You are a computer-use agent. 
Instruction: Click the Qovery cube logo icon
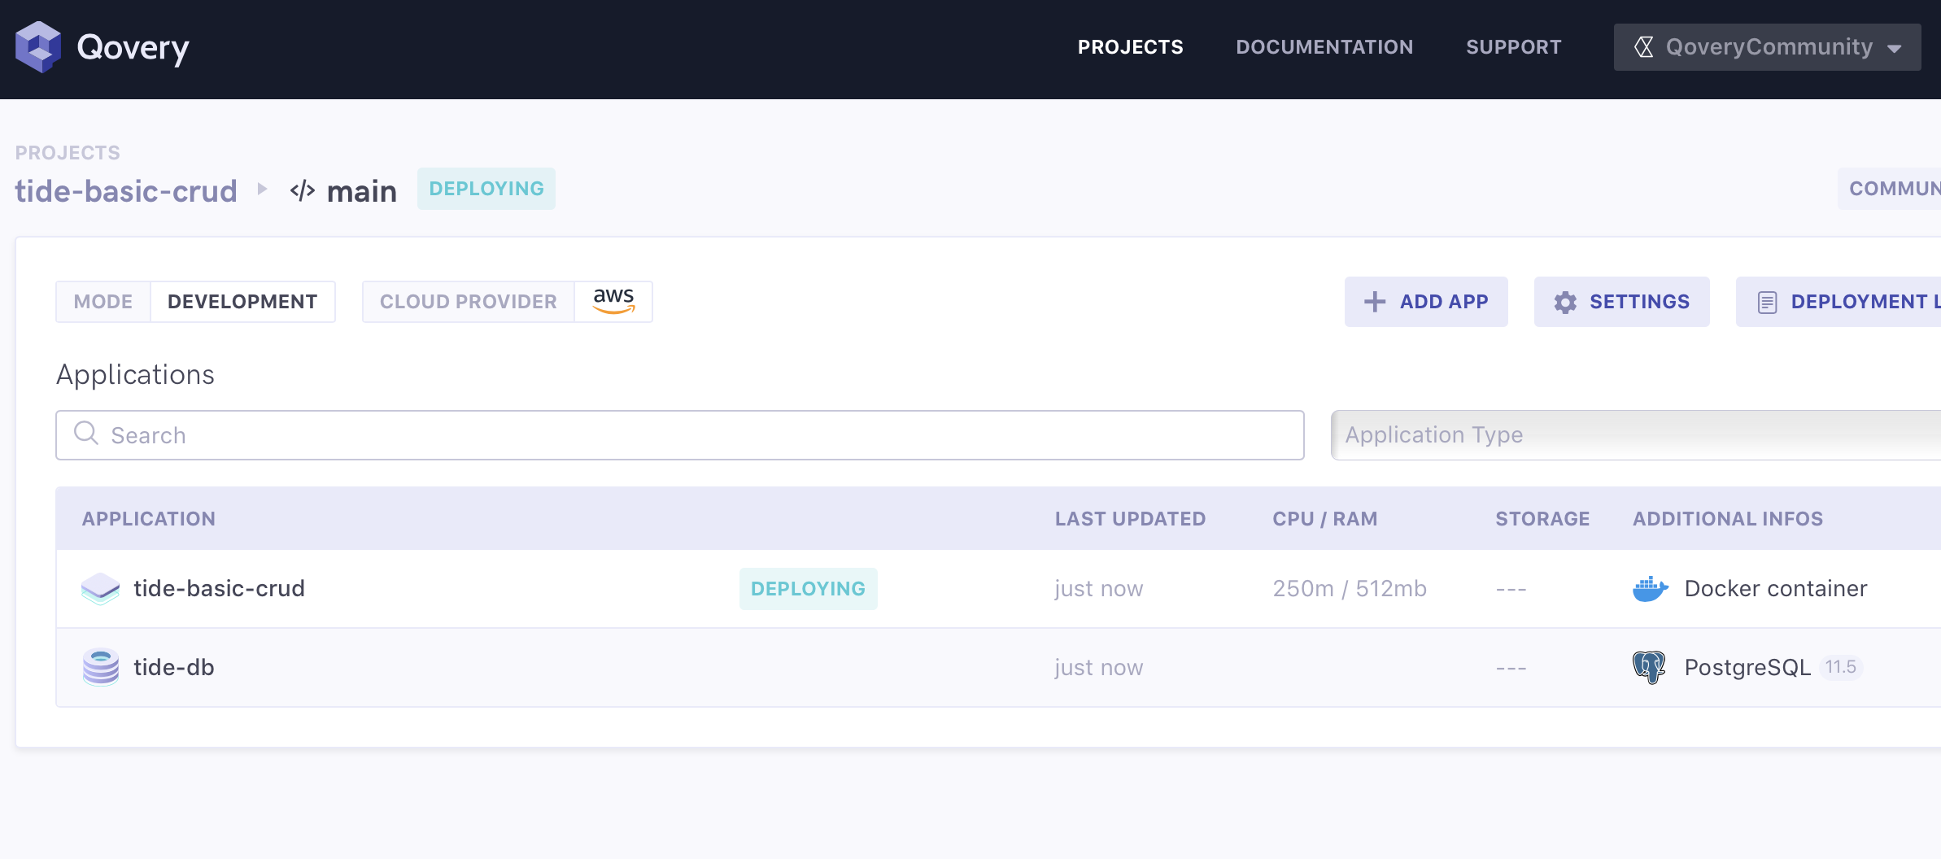[x=37, y=47]
